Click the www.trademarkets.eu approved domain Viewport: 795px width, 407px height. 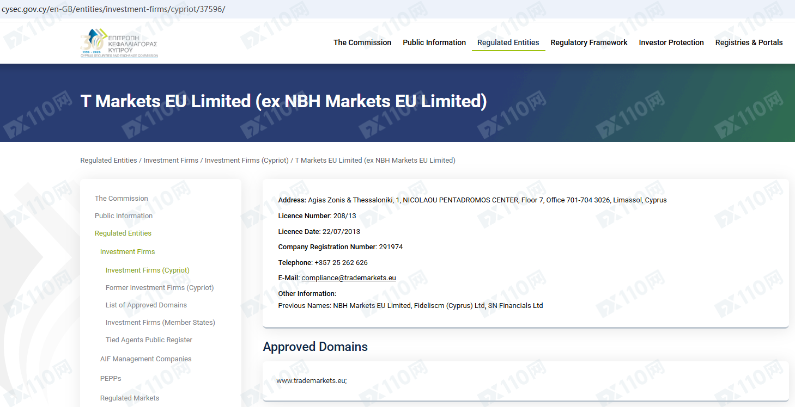(312, 381)
